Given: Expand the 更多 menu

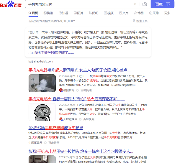Looking at the screenshot, I should [167, 13].
